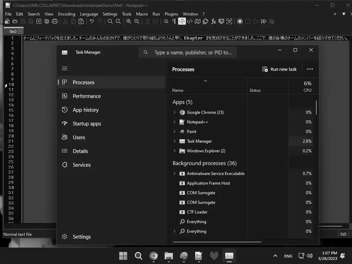Click the Task Manager horizontal scrollbar
This screenshot has width=352, height=264.
pos(217,242)
